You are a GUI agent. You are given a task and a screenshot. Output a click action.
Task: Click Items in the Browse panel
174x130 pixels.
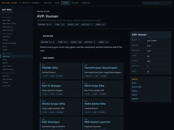coord(134,95)
